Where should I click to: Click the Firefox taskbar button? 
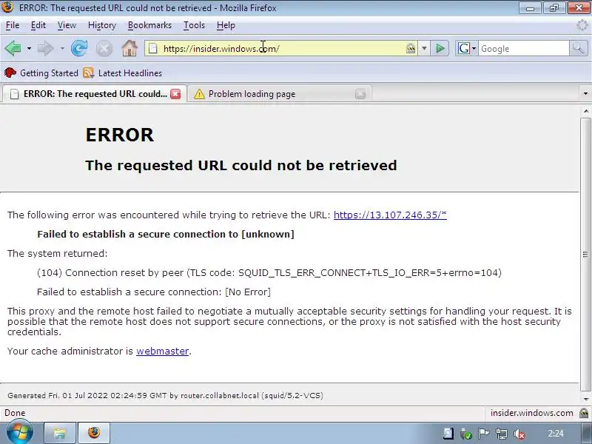tap(94, 433)
